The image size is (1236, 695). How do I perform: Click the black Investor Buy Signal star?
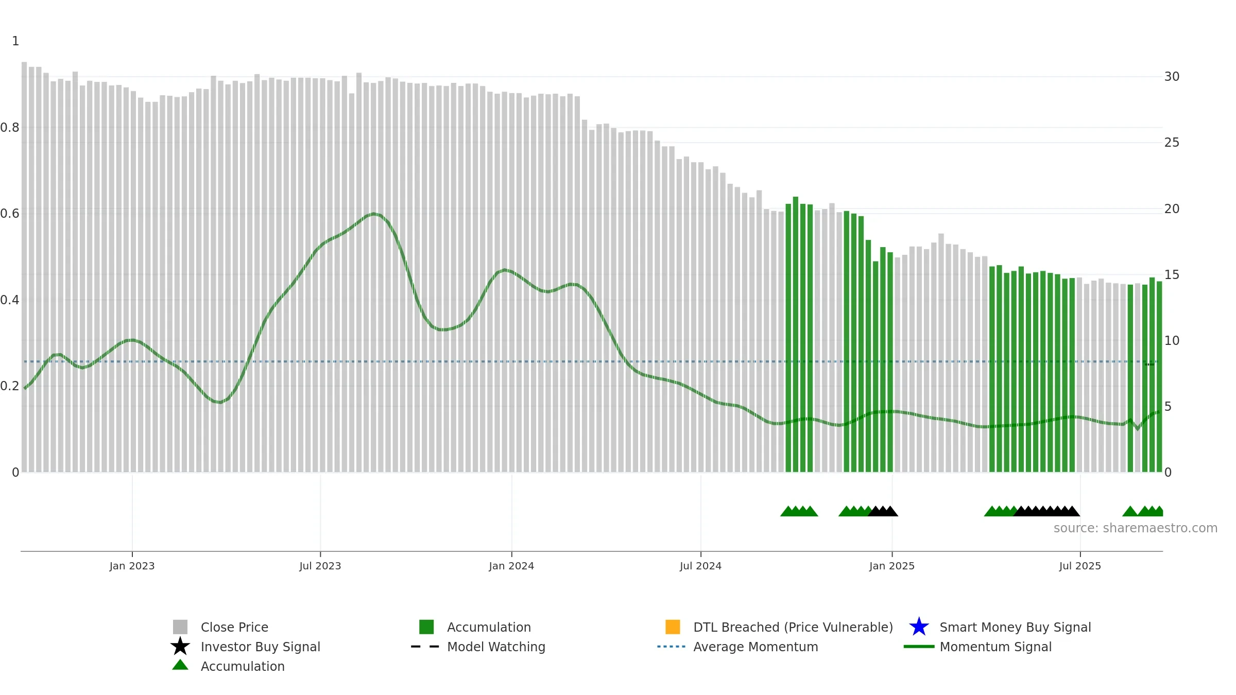180,646
